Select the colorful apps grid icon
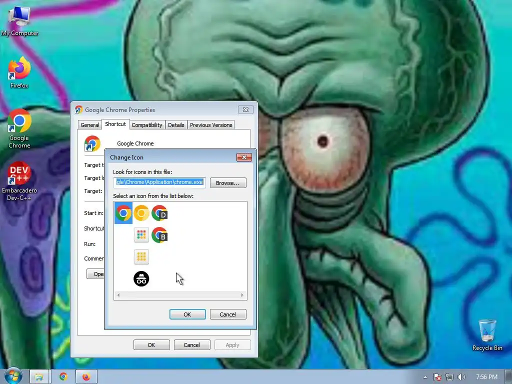512x384 pixels. coord(141,235)
